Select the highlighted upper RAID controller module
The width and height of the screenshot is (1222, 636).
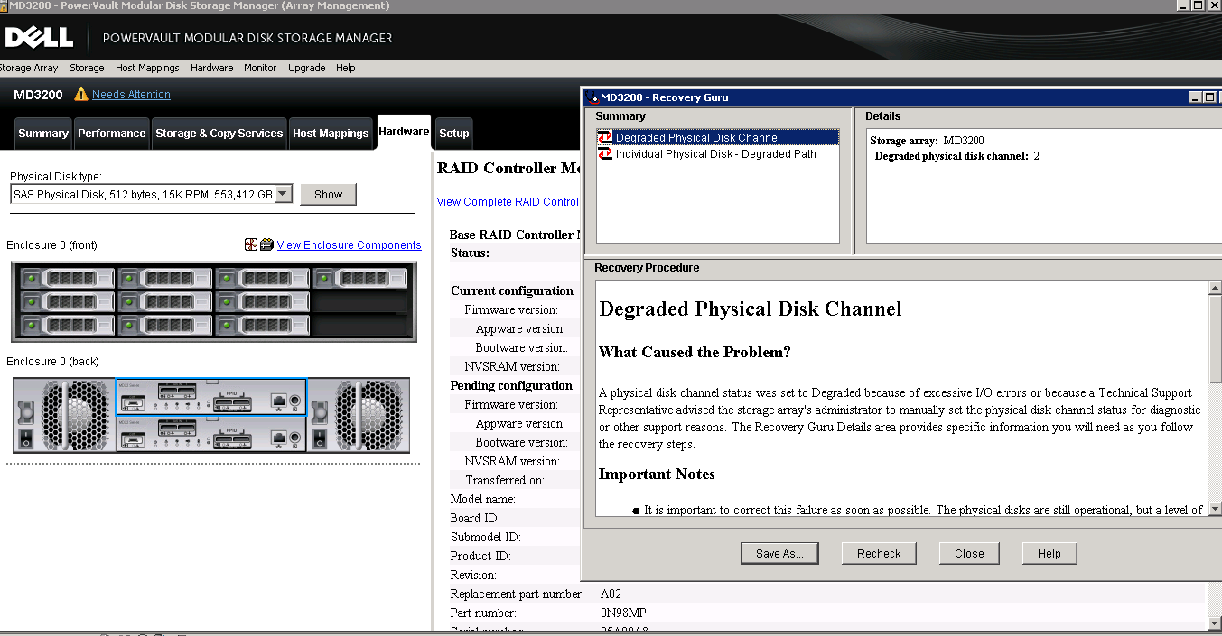click(x=211, y=397)
